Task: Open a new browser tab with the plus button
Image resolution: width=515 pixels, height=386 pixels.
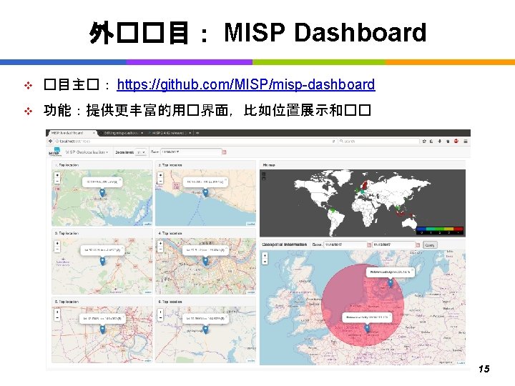Action: tap(197, 133)
